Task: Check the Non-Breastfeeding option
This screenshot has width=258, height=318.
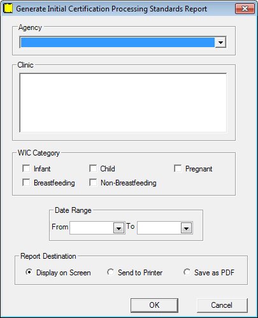Action: (93, 182)
